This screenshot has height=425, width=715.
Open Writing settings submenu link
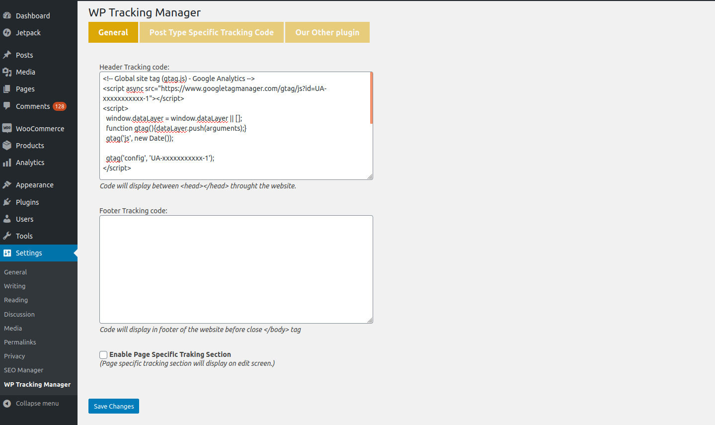click(15, 286)
